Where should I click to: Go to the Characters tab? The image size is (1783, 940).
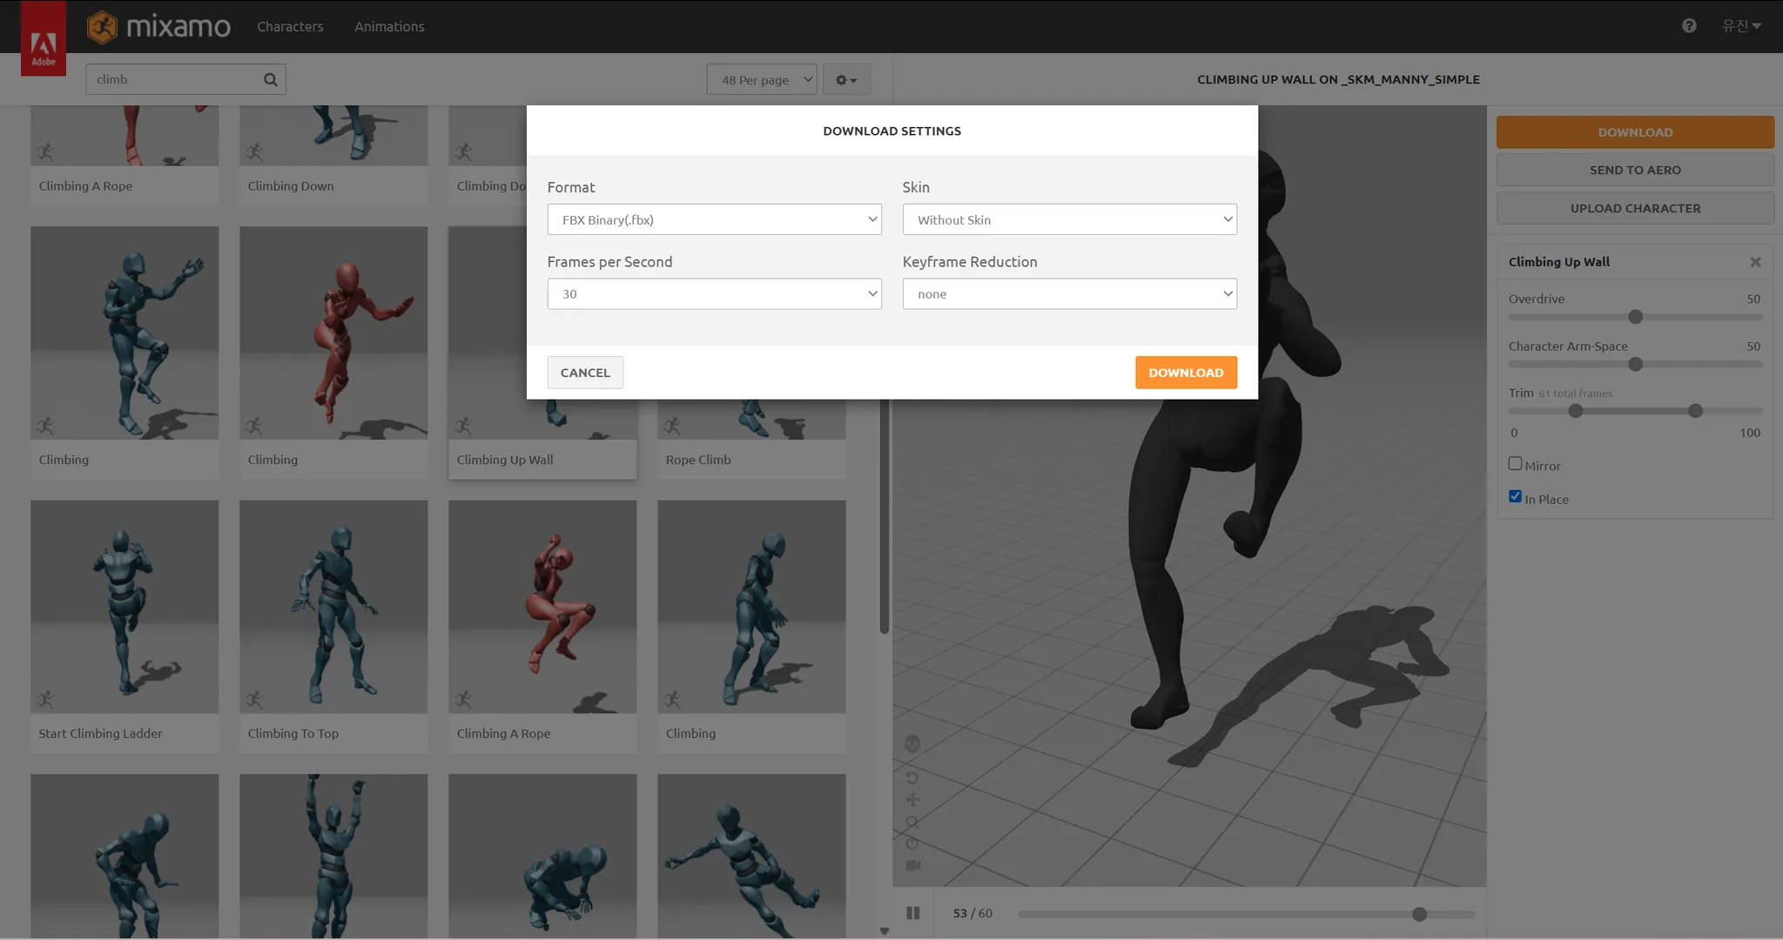point(290,27)
